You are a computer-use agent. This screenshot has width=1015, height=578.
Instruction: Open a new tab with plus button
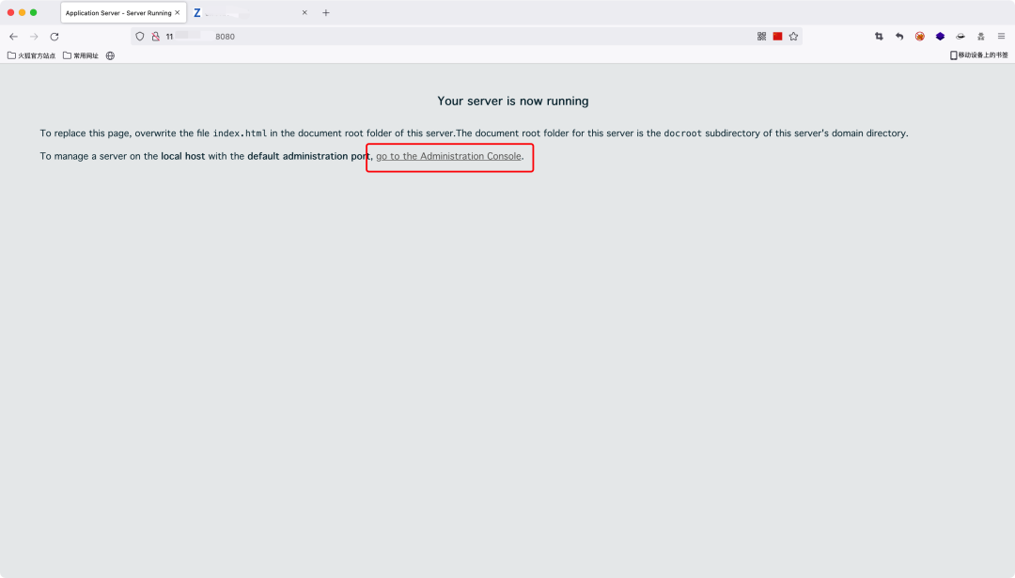pos(325,12)
